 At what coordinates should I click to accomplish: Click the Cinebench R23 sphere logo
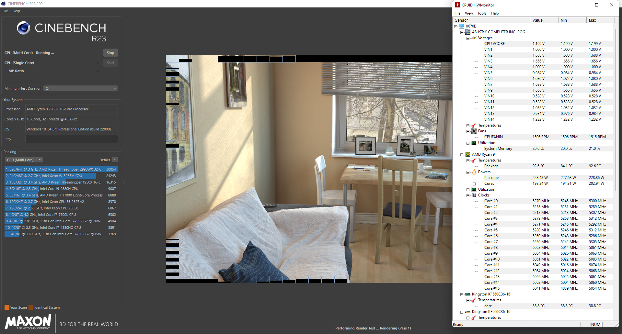coord(24,28)
